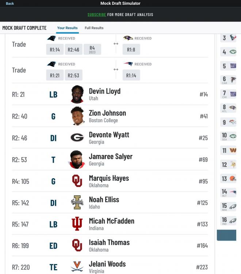Select the Vikings logo at pick 12

pyautogui.click(x=233, y=165)
